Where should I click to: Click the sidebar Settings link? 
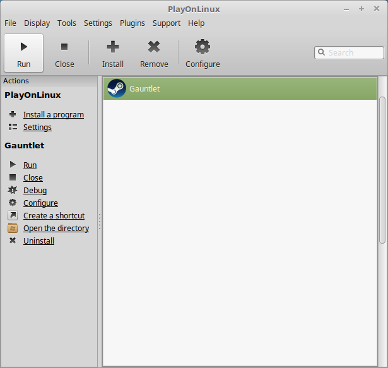tap(37, 128)
